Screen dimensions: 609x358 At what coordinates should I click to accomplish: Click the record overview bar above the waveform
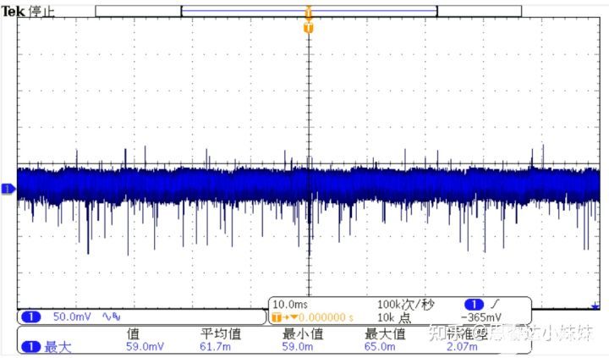[x=309, y=11]
